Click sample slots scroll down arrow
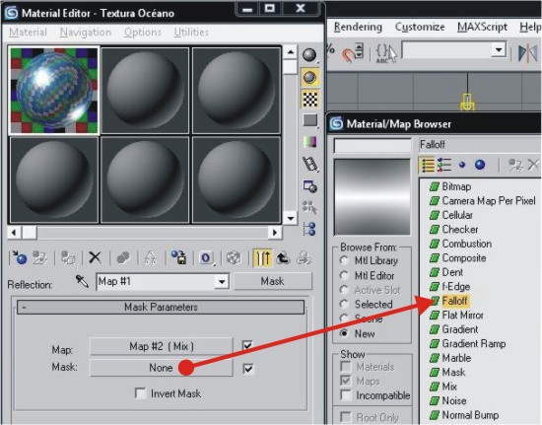Viewport: 542px width, 425px height. 291,218
